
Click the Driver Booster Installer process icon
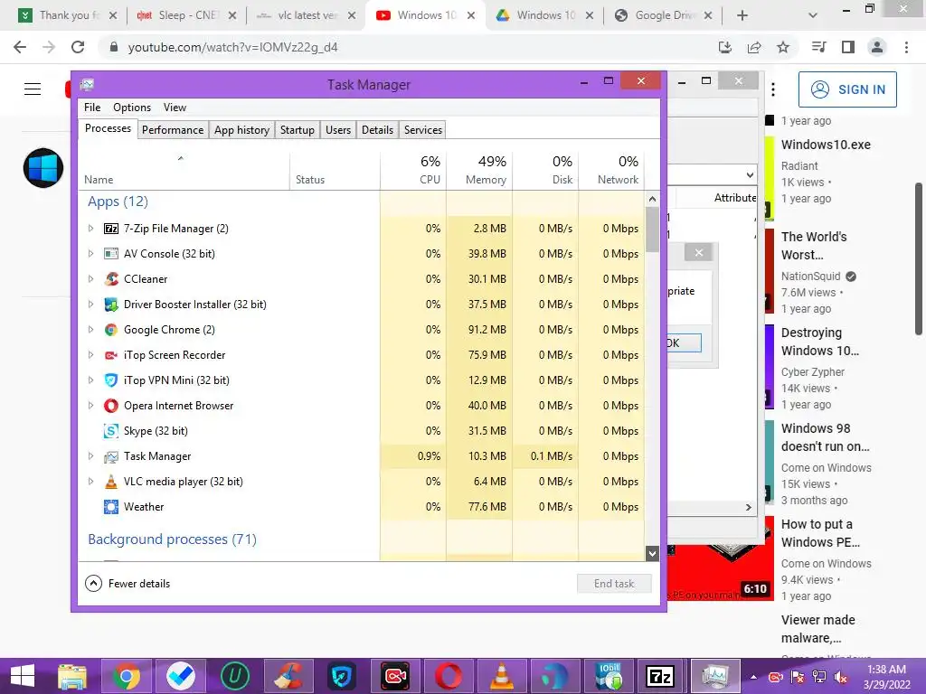[x=111, y=305]
